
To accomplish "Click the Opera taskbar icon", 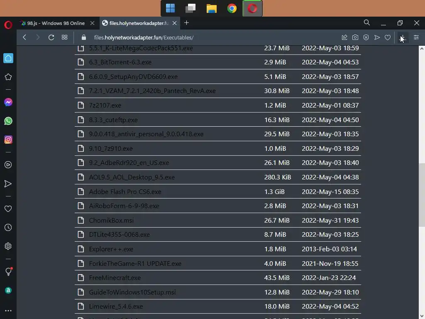I will [x=252, y=8].
